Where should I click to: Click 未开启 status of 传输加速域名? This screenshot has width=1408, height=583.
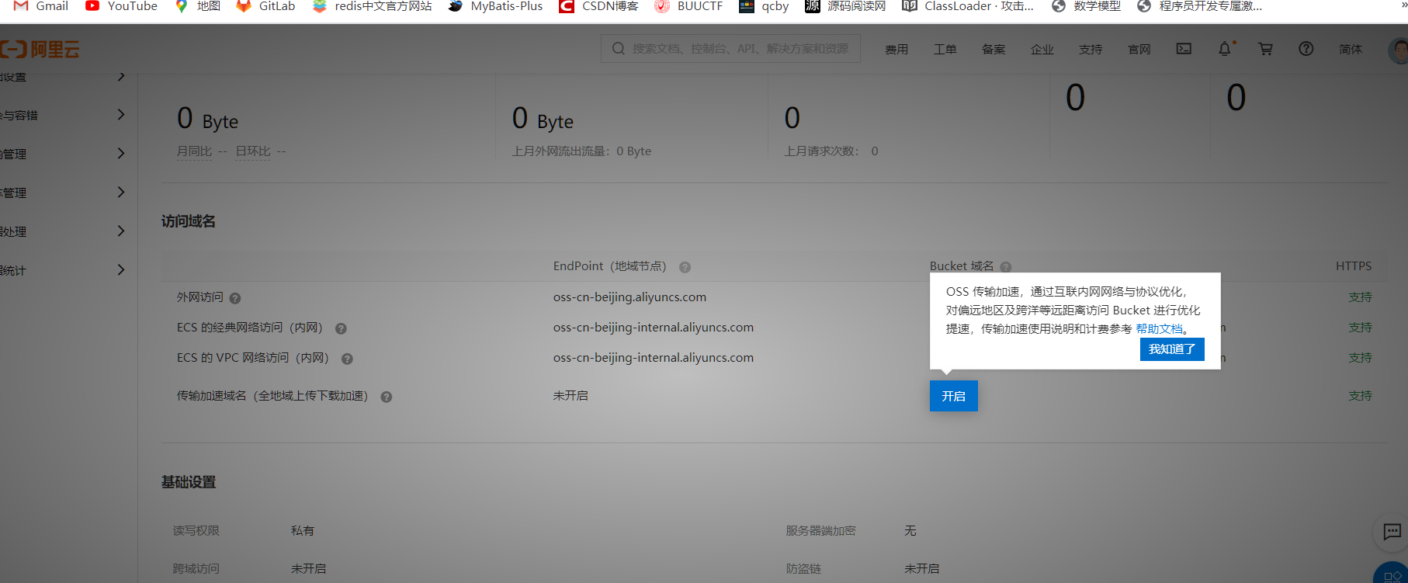[570, 396]
